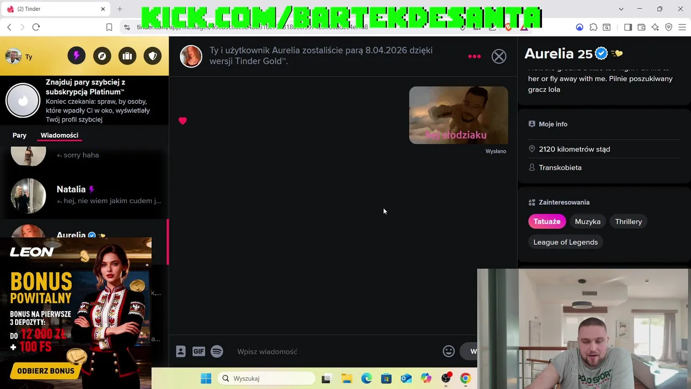Open Task View on the taskbar
Viewport: 691px width, 389px height.
[326, 379]
